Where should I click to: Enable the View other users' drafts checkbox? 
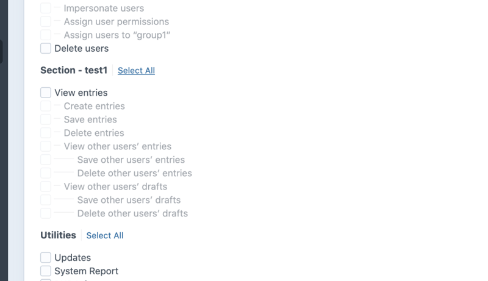click(x=46, y=187)
